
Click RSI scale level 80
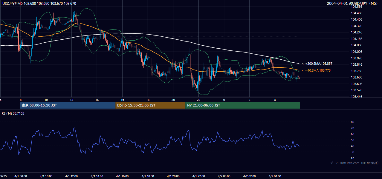click(352, 122)
